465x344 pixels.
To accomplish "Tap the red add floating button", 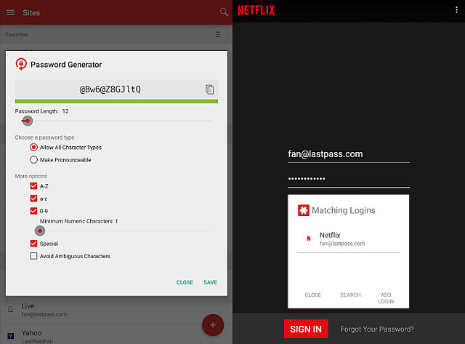I will click(213, 325).
